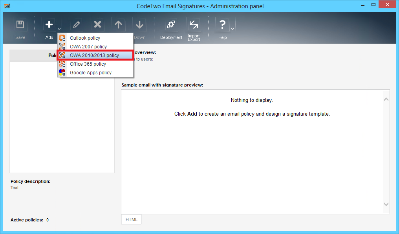Click the Help question mark icon

[222, 24]
